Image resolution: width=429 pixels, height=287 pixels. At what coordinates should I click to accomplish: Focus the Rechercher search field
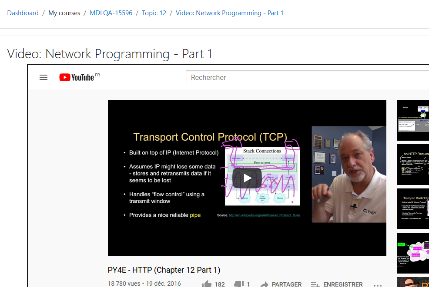click(307, 78)
